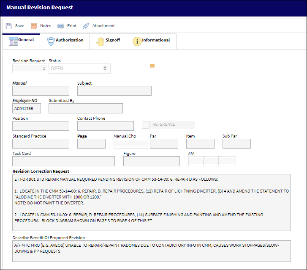Switch to the Authorization tab
Viewport: 307px width, 270px height.
[65, 41]
